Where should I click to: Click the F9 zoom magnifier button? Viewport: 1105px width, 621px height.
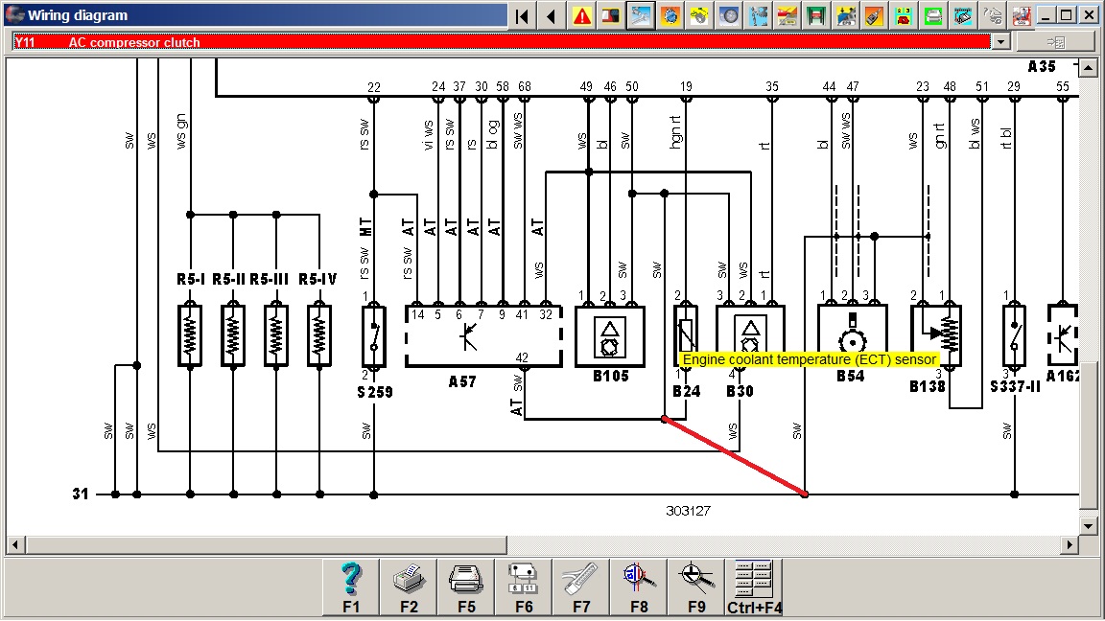696,586
